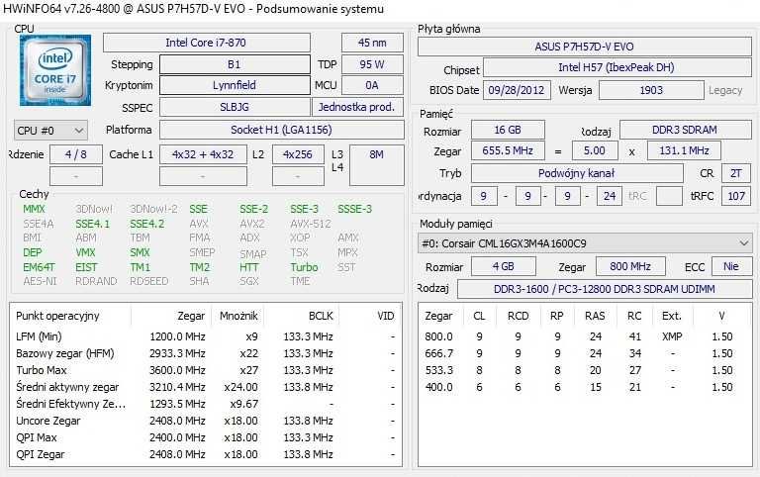Select the QPI Zegar row
The width and height of the screenshot is (760, 477).
click(206, 454)
